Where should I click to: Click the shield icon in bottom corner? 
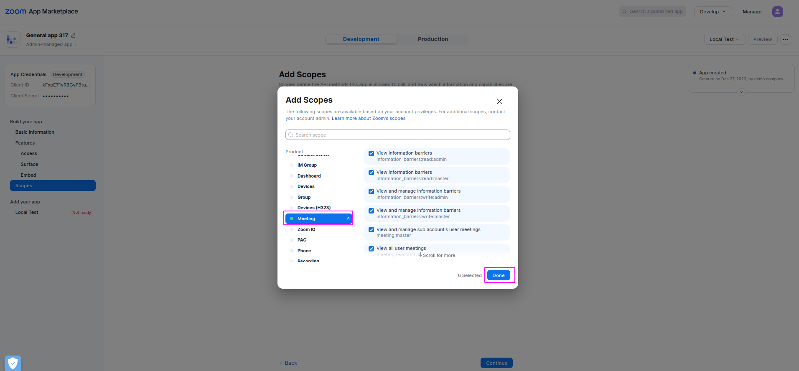[13, 363]
